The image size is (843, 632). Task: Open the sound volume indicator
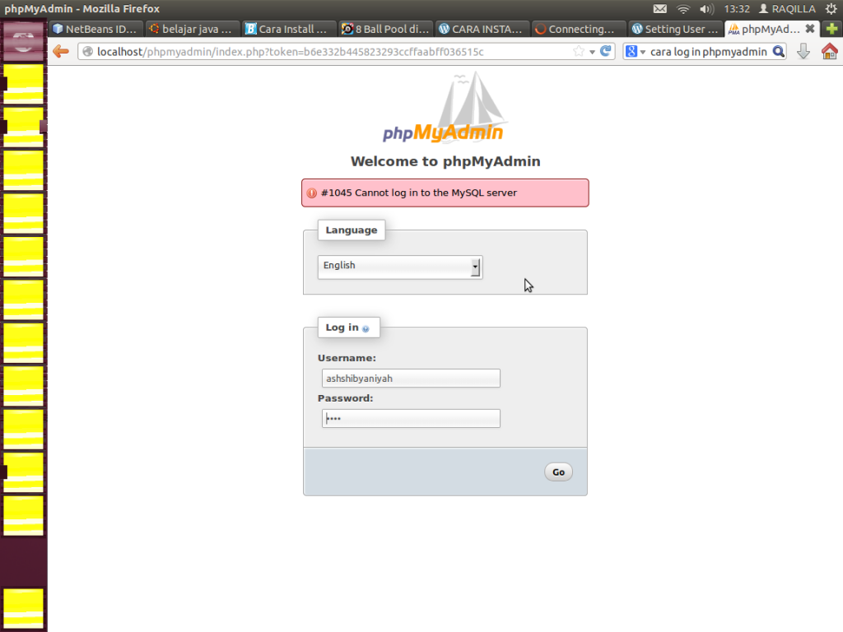click(x=706, y=8)
